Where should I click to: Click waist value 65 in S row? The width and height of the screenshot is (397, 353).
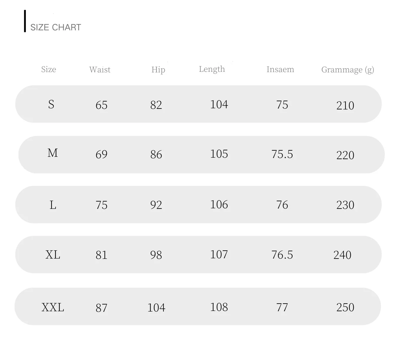pos(101,105)
